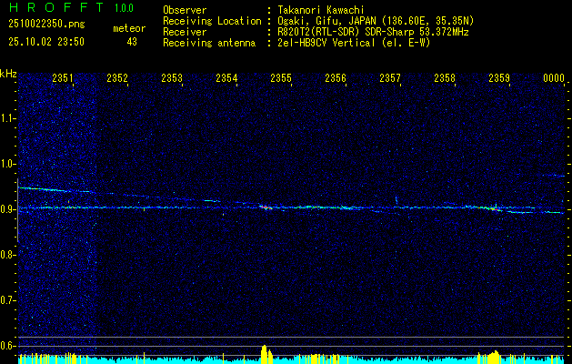Select the 2353 time label
The image size is (572, 364).
(x=172, y=79)
